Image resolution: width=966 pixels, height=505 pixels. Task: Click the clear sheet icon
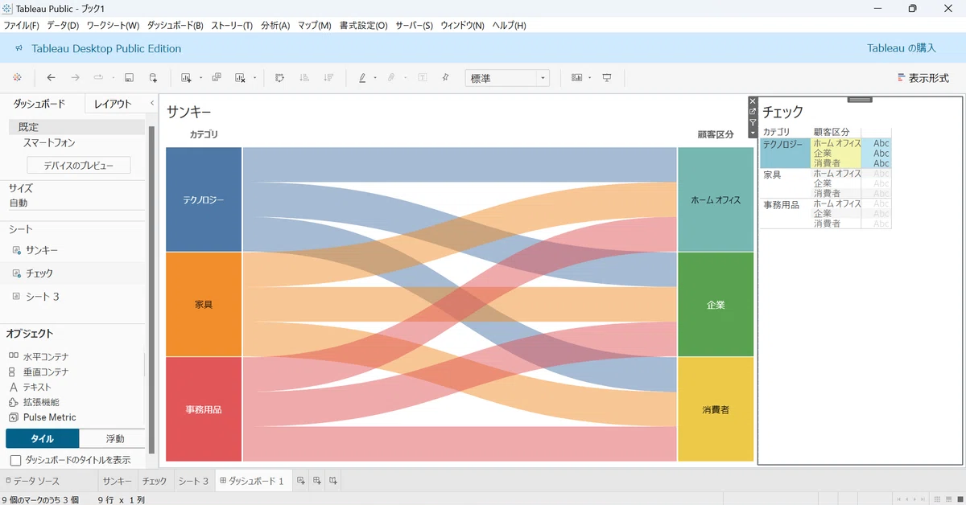coord(240,78)
